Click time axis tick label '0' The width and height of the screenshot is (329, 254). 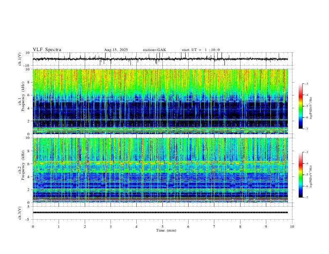(33, 227)
